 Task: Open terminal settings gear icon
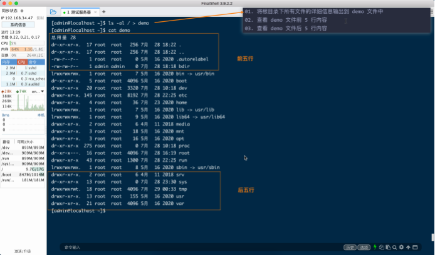[x=401, y=247]
